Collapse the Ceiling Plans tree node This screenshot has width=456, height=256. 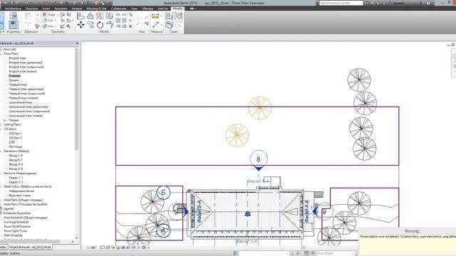(1, 124)
